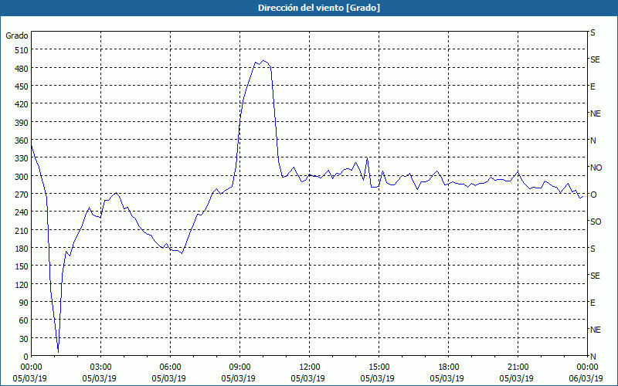Viewport: 618px width, 386px height.
Task: Click the N compass label level with 360
Action: pos(593,141)
